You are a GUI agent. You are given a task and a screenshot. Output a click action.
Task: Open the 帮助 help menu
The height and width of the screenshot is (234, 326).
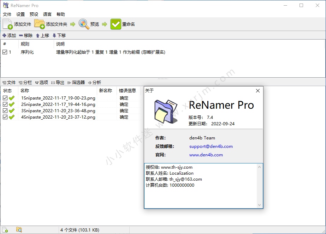(x=61, y=14)
